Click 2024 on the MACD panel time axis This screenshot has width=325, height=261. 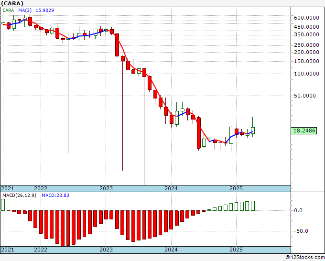pos(171,250)
